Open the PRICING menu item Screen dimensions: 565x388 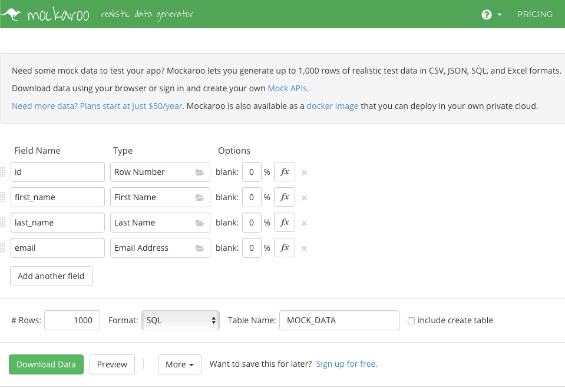click(x=535, y=14)
